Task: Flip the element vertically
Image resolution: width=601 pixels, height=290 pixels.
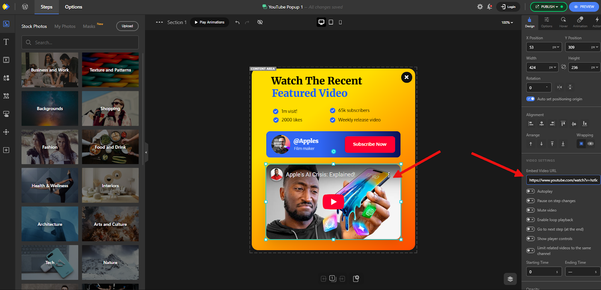Action: 570,87
